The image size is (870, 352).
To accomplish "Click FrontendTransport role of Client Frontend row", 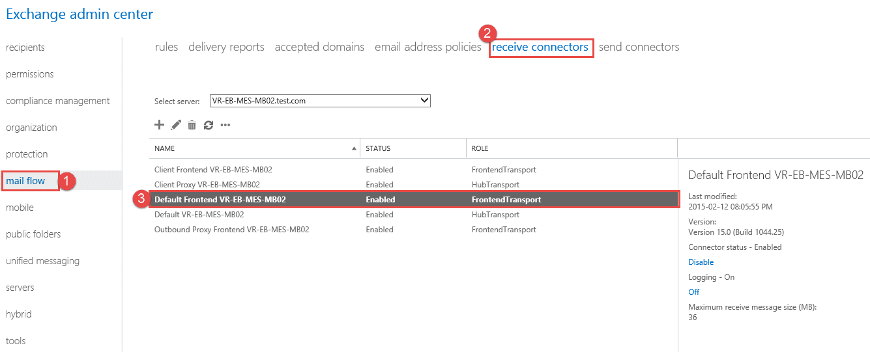I will [x=504, y=170].
